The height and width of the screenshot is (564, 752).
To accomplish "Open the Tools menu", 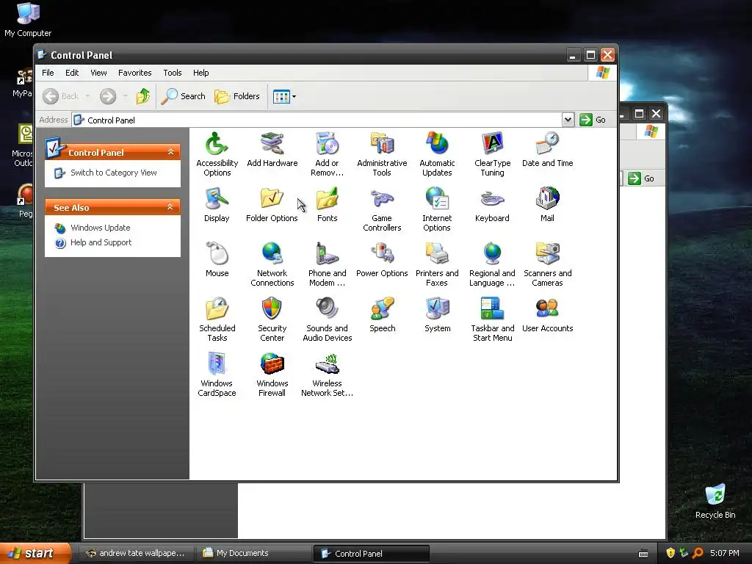I will coord(172,73).
